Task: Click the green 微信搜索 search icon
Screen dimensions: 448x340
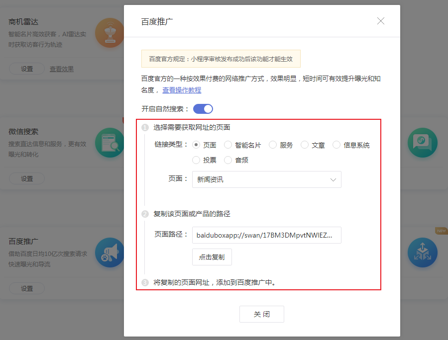Action: 110,143
